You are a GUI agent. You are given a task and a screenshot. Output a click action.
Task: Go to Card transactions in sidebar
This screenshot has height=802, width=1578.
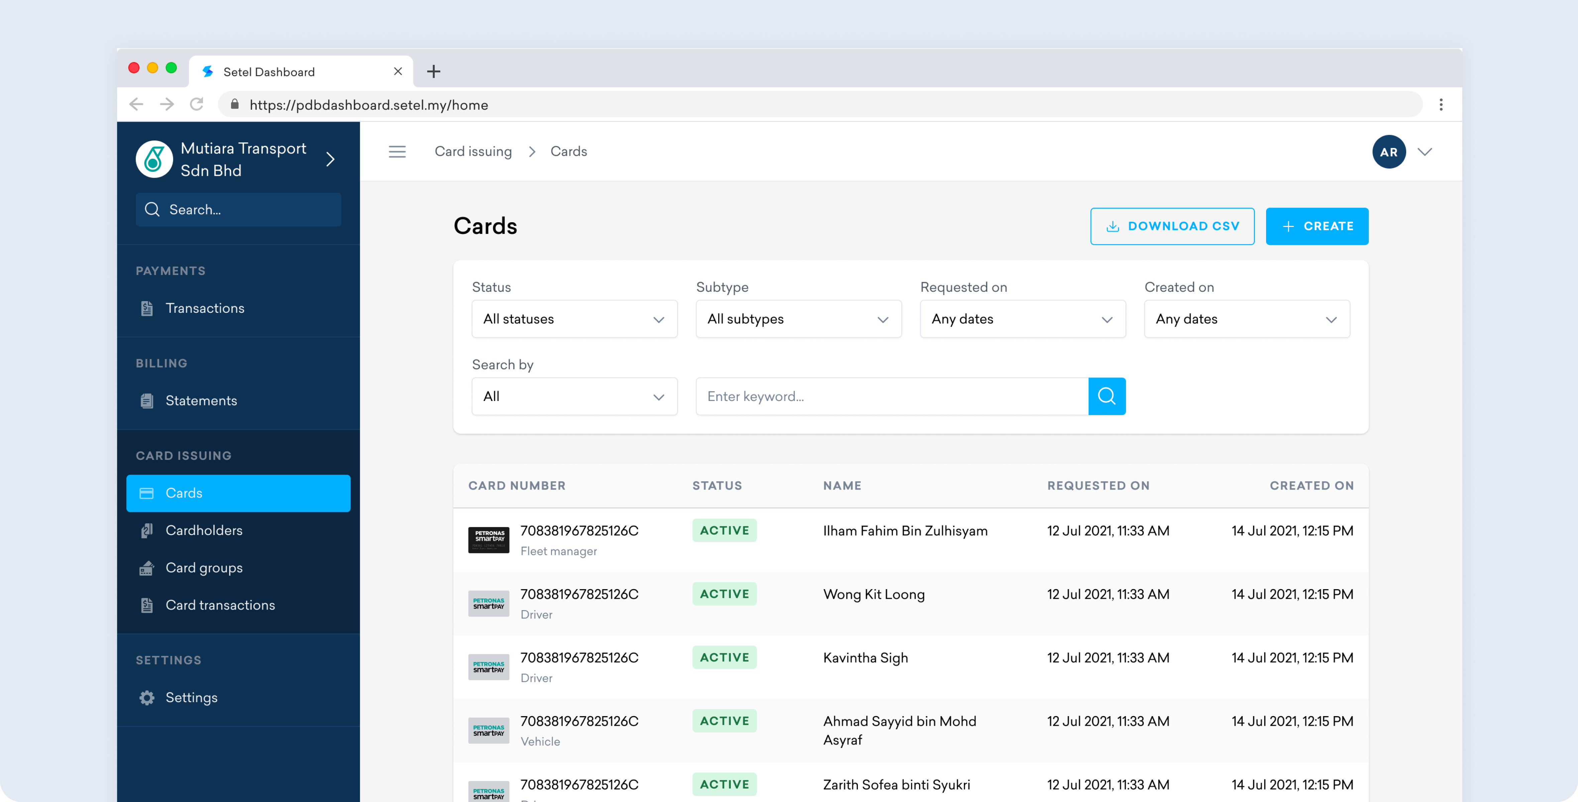coord(220,605)
